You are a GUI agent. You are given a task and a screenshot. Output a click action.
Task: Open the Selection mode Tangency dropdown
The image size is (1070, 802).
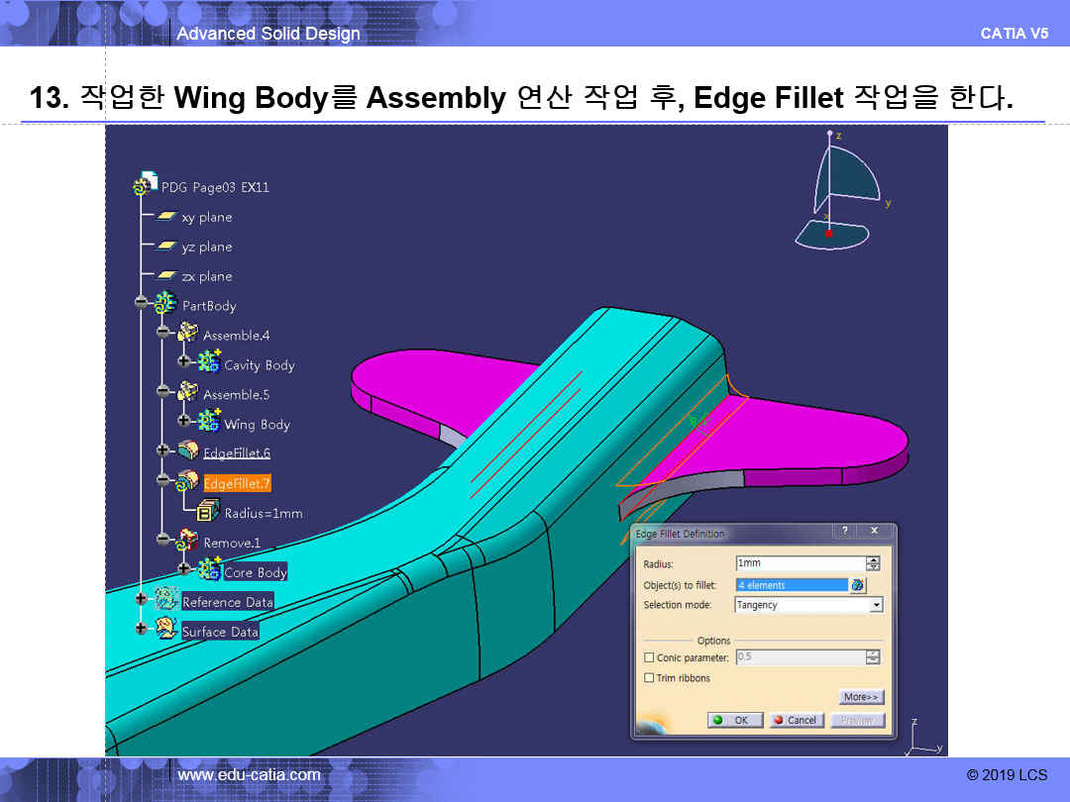tap(876, 605)
